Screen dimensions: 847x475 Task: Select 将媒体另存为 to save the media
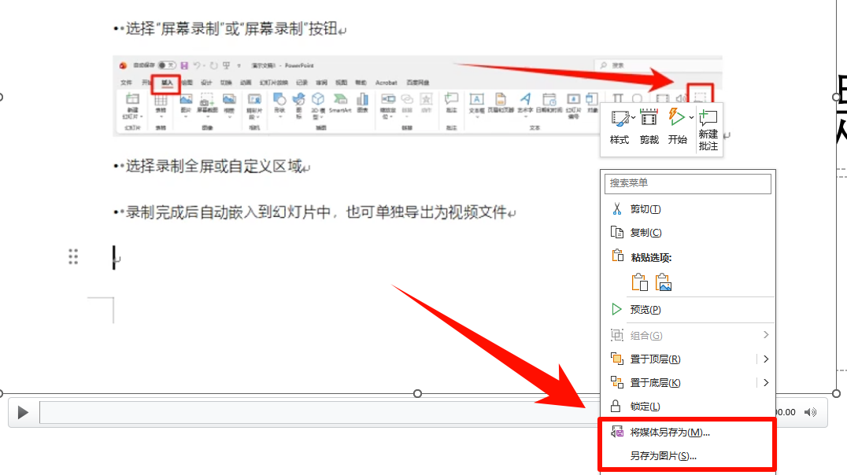click(x=670, y=433)
